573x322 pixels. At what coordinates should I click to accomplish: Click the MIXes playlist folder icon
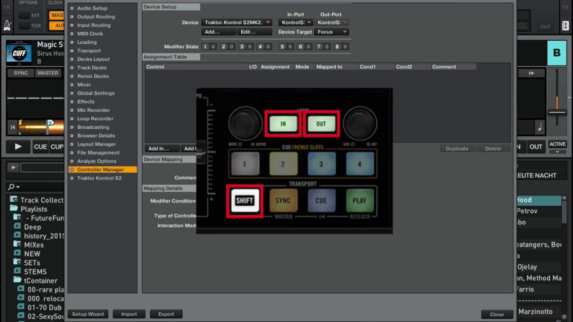17,244
